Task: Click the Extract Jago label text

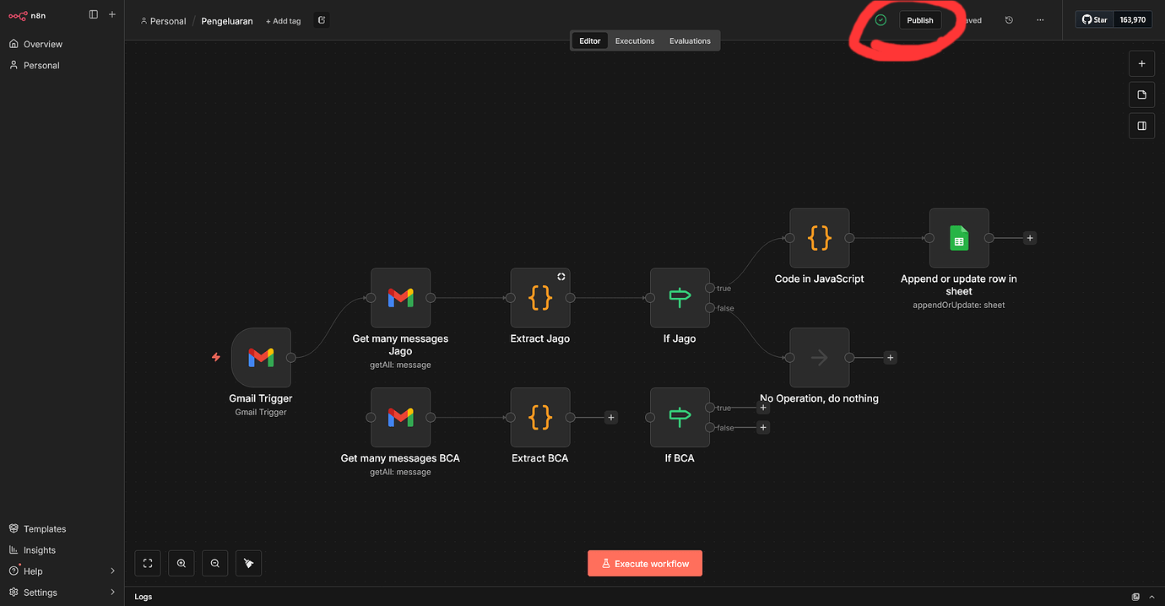Action: (540, 338)
